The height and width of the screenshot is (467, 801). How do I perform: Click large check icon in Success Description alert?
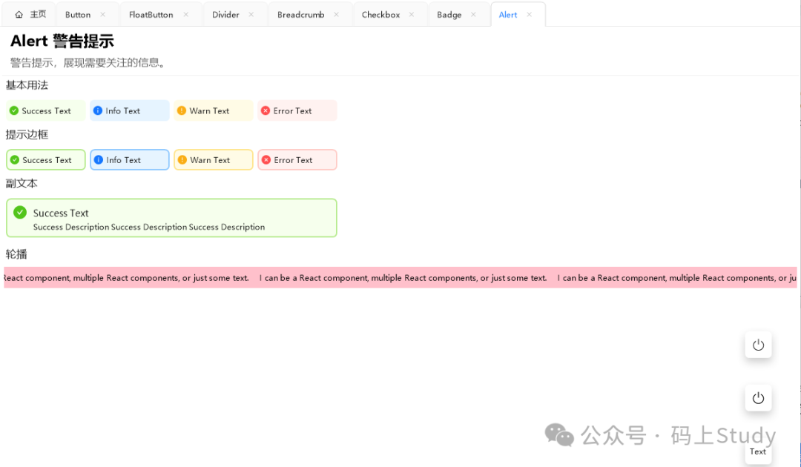tap(20, 213)
